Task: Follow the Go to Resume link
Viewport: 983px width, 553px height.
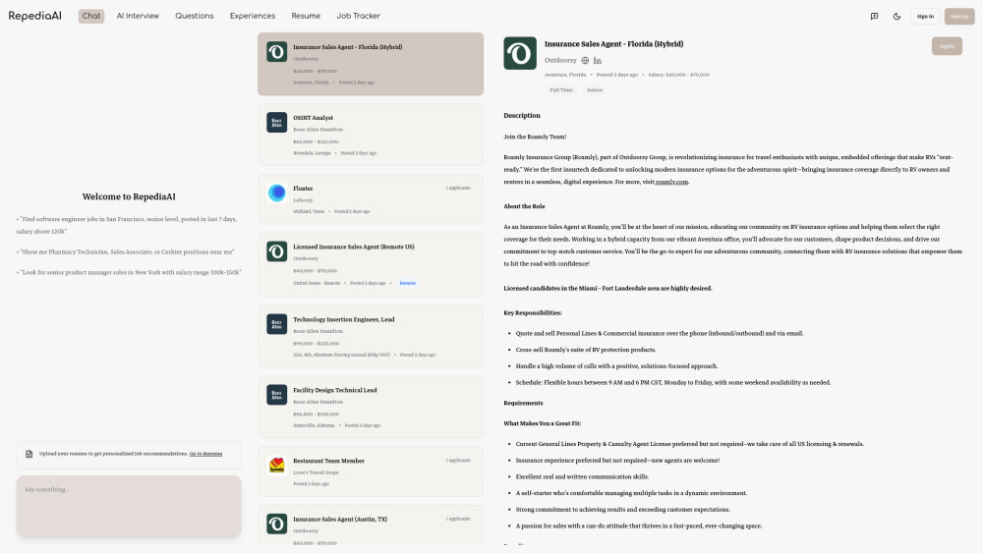Action: pos(205,454)
